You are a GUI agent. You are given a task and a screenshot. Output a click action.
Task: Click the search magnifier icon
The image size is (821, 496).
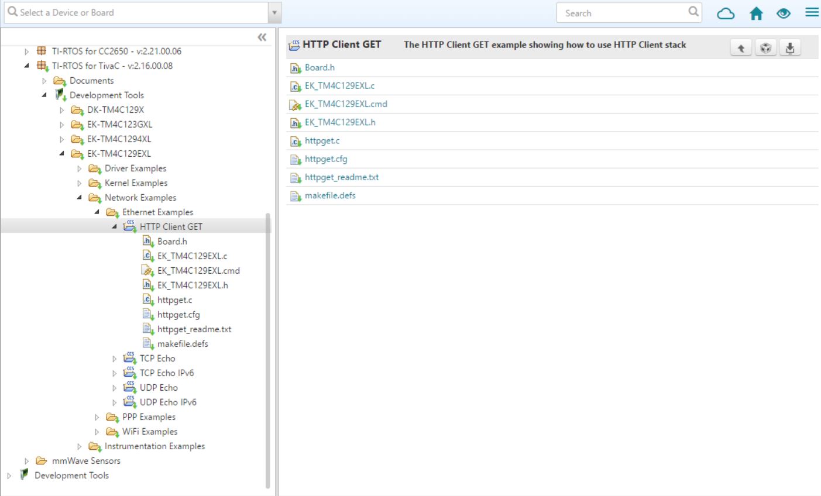(x=693, y=12)
